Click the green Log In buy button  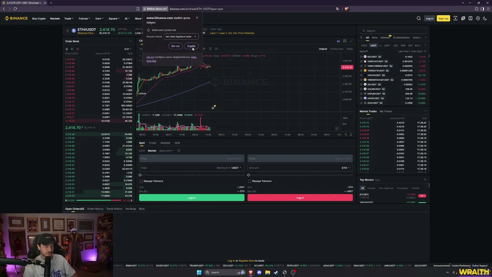[192, 198]
